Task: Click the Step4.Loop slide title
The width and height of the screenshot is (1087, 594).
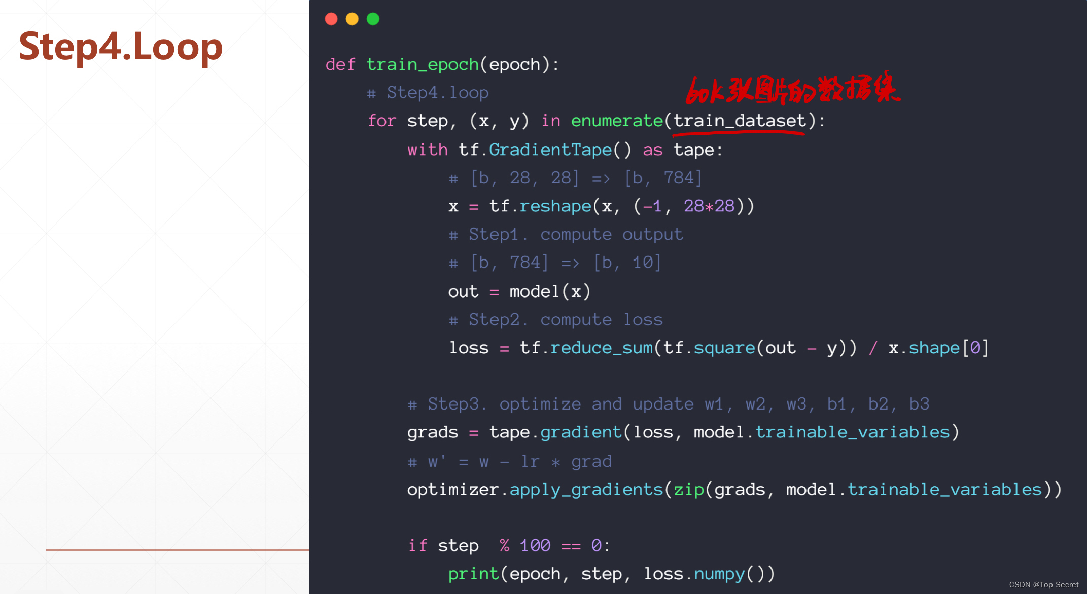Action: click(x=121, y=47)
